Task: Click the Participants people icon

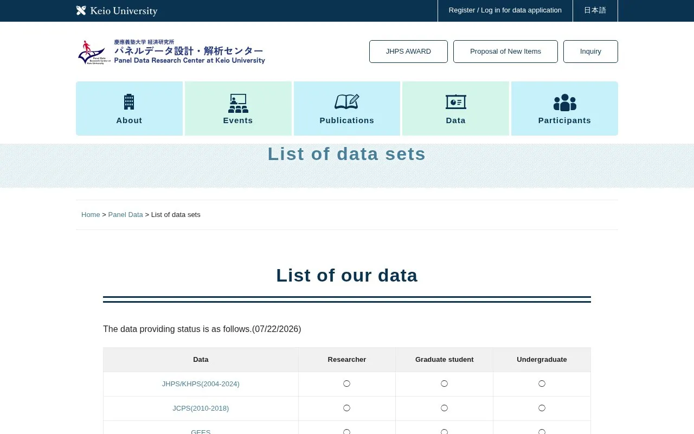Action: 564,102
